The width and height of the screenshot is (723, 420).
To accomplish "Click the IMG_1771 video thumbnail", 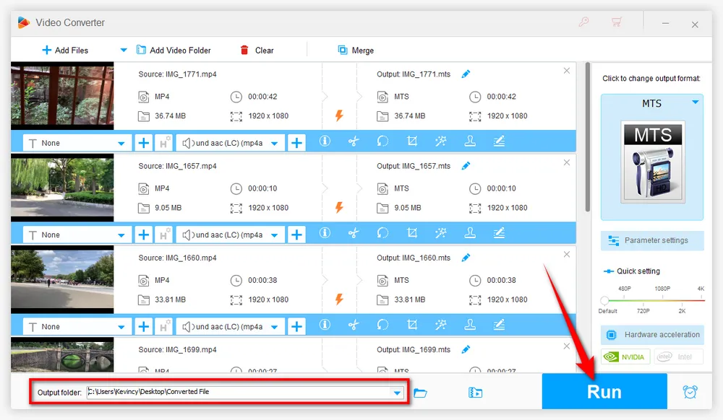I will coord(62,96).
